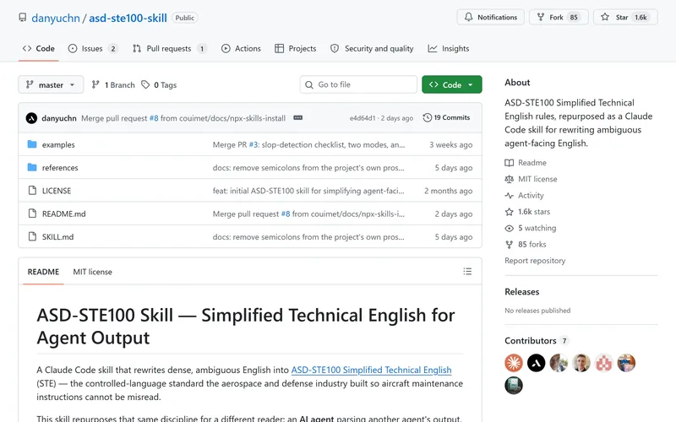Screen dimensions: 676x422
Task: Star the repository with the Star button
Action: tap(625, 17)
